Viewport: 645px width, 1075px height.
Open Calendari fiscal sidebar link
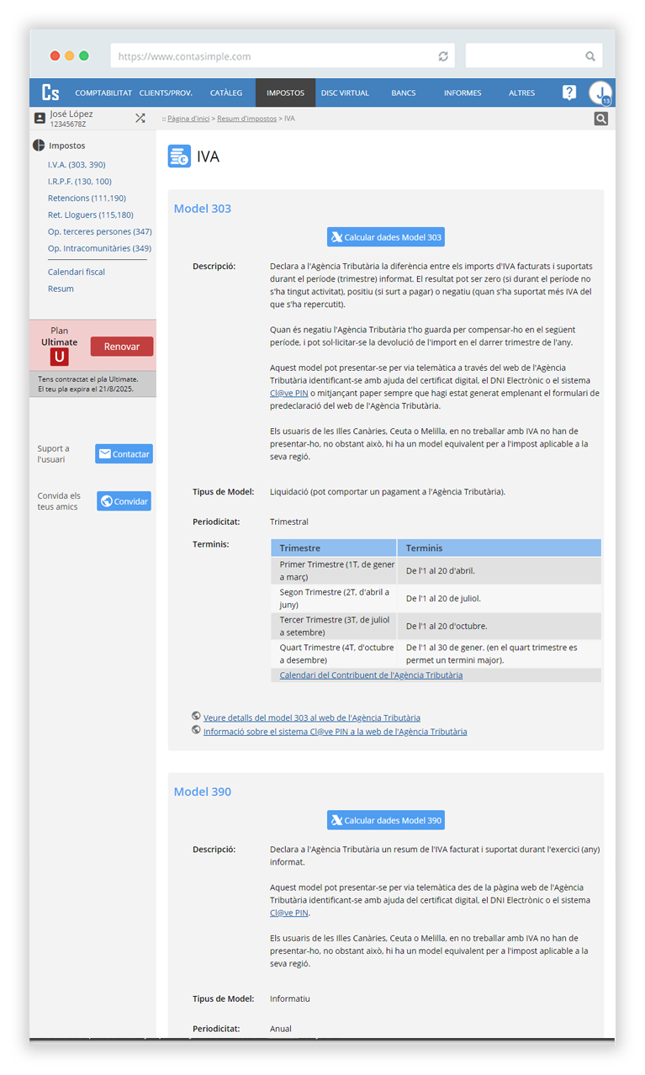[77, 272]
